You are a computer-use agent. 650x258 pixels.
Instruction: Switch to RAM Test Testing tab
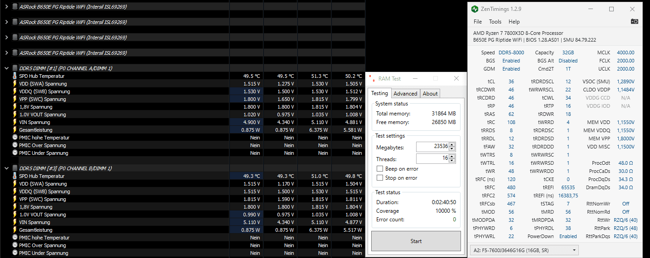coord(379,93)
